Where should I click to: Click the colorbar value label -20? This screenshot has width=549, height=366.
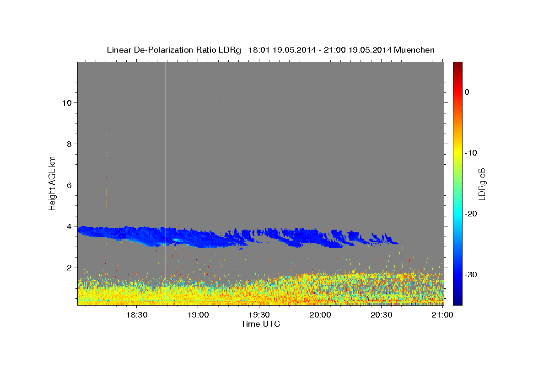(x=471, y=214)
